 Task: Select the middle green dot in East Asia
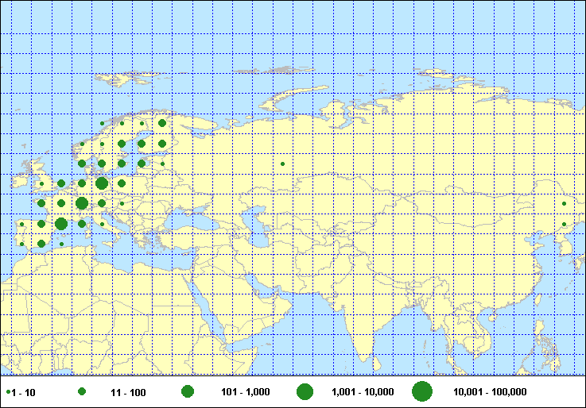coord(564,225)
